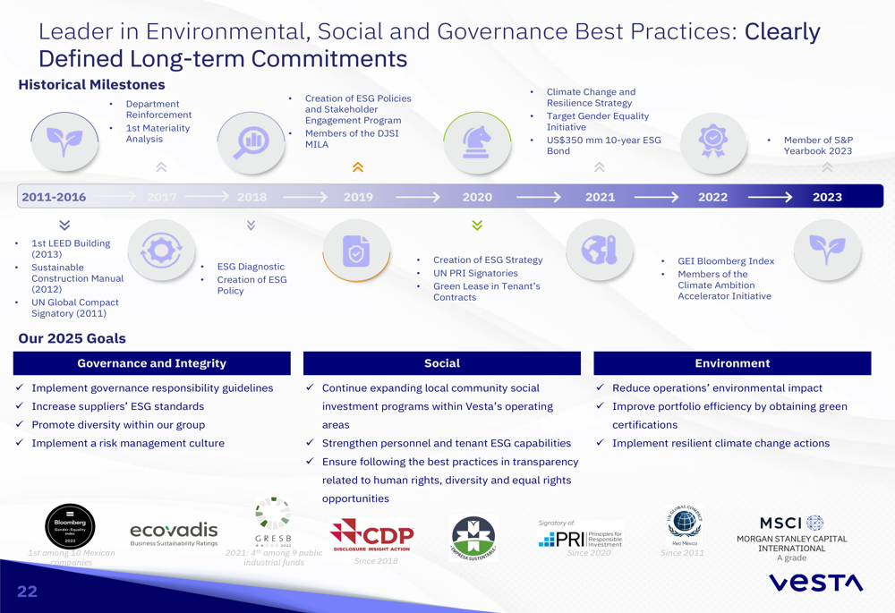Select the globe thermometer icon below 2021
This screenshot has width=895, height=613.
click(x=600, y=251)
